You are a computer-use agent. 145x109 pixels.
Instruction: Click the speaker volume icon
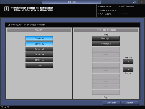(134, 2)
